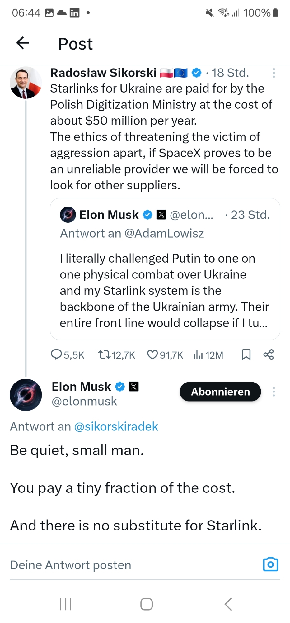290x623 pixels.
Task: Open the @sikorskiradek mention link
Action: 116,426
